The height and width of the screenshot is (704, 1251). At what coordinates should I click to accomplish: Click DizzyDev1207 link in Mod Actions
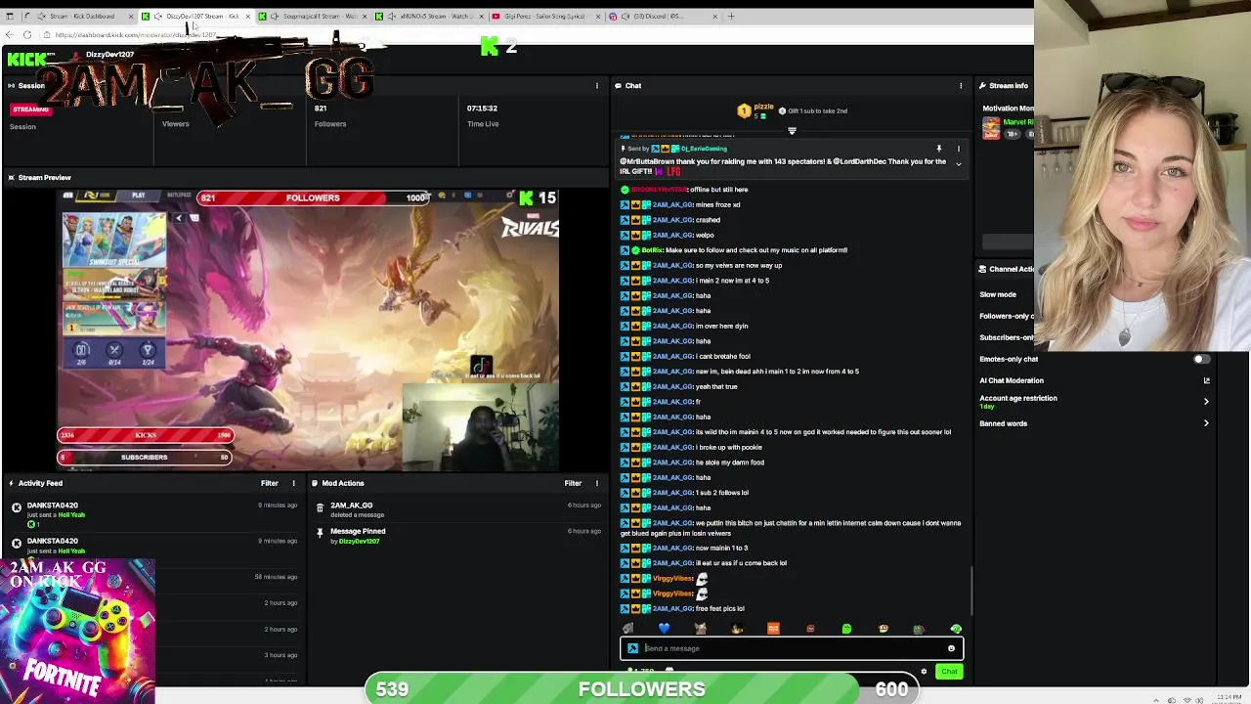click(359, 542)
